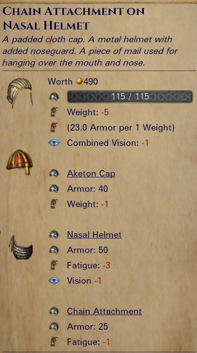Click the chainmail attachment image
Image resolution: width=197 pixels, height=353 pixels.
click(x=21, y=248)
